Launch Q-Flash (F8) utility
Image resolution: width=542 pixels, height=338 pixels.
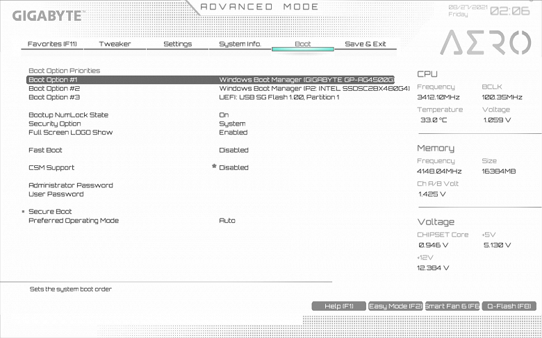pyautogui.click(x=509, y=306)
